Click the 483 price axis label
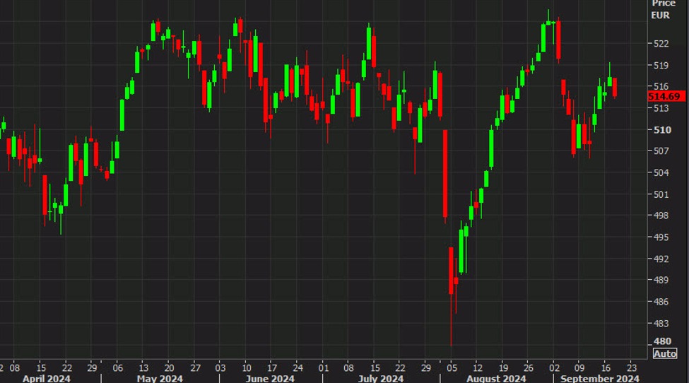The height and width of the screenshot is (383, 689). [x=661, y=323]
